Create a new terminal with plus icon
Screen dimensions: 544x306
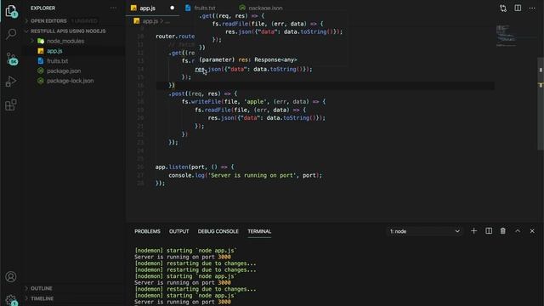coord(474,231)
